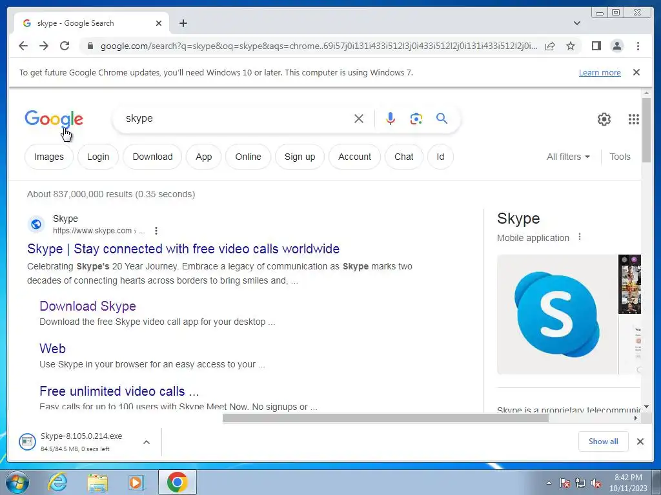The width and height of the screenshot is (661, 495).
Task: Open the network status tray icon
Action: click(x=580, y=483)
